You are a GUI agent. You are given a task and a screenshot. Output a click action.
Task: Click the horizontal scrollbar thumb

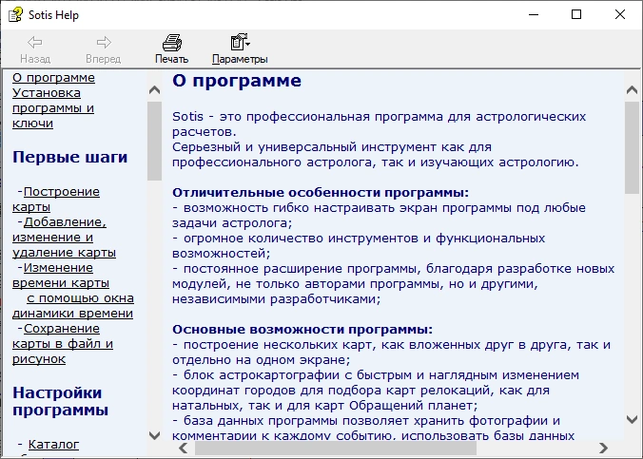pos(336,448)
